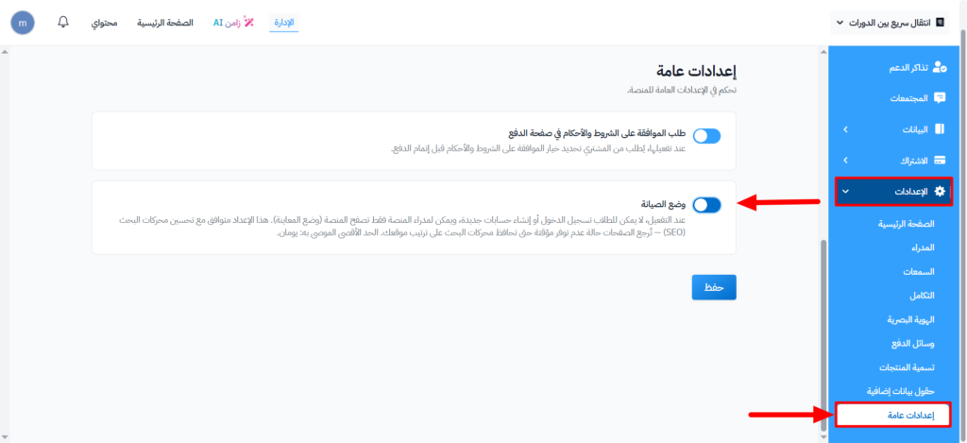The height and width of the screenshot is (443, 967).
Task: Switch to الإدارة tab in top navigation
Action: click(283, 22)
